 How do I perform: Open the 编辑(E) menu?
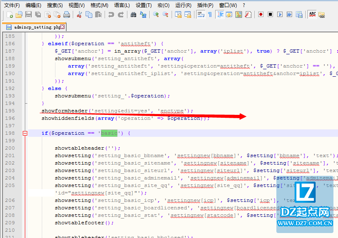pyautogui.click(x=33, y=5)
